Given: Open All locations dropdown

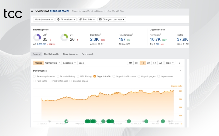Looking at the screenshot, I should (x=66, y=19).
